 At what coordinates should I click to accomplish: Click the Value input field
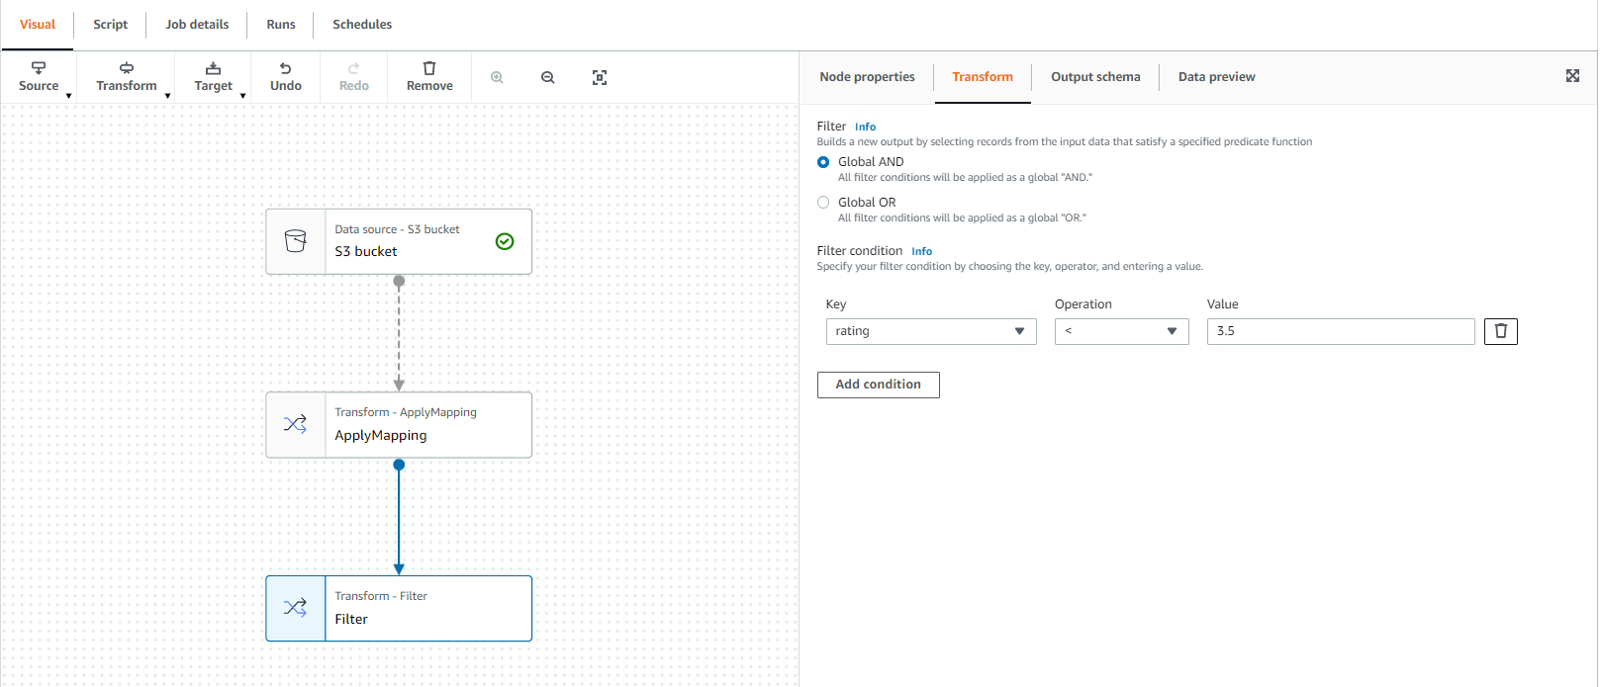tap(1340, 331)
